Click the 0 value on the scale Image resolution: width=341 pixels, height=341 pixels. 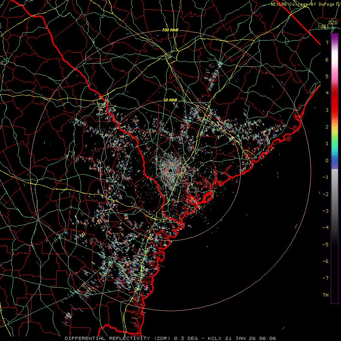click(x=327, y=161)
